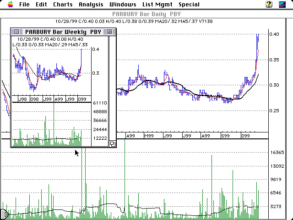Image resolution: width=293 pixels, height=220 pixels.
Task: Click the Weekly data line 10/28/99 C/0.40 0.08
Action: click(x=50, y=39)
